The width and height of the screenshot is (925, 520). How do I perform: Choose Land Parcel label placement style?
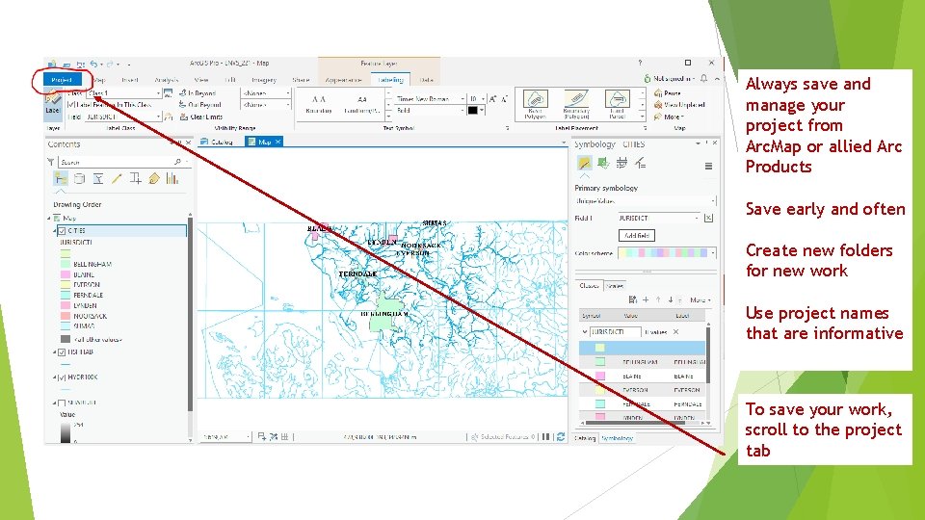coord(617,104)
